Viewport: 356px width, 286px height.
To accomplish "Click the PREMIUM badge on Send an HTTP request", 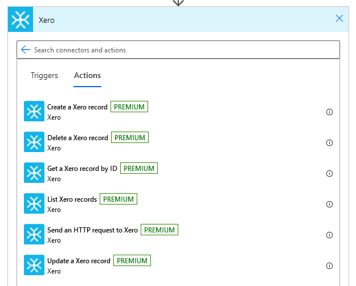I will tap(159, 230).
